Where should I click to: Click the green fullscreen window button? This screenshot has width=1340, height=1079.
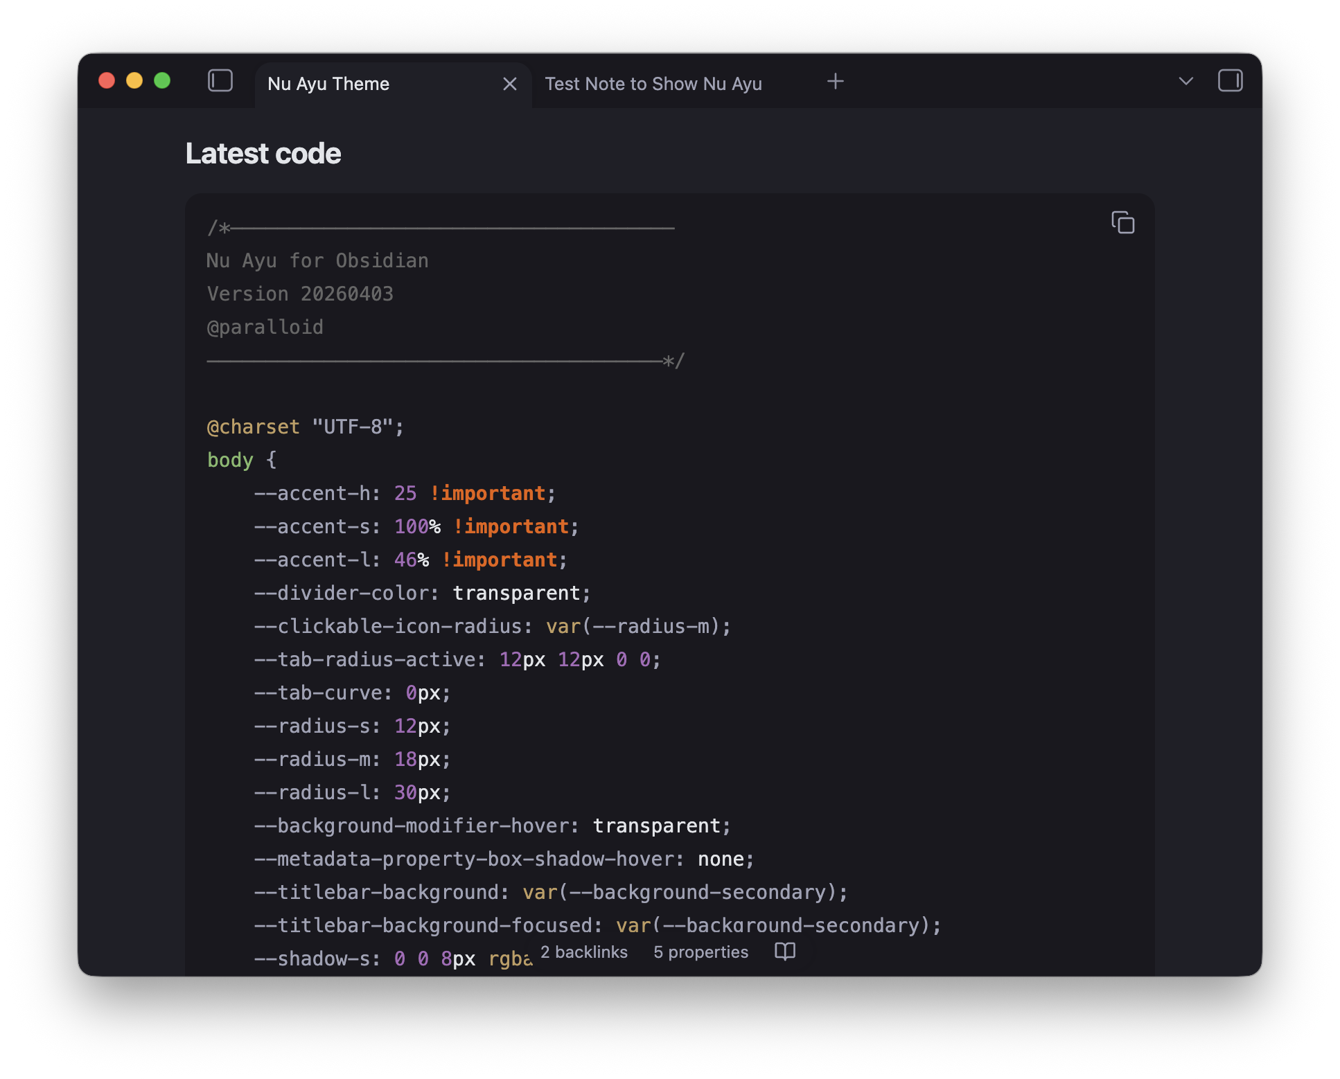point(162,81)
